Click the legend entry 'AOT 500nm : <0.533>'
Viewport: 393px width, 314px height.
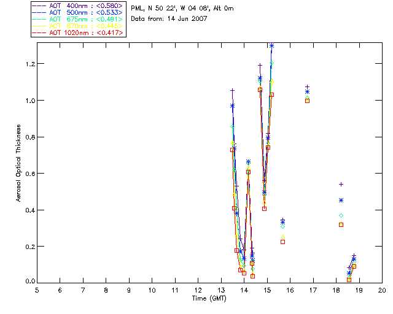(x=78, y=12)
